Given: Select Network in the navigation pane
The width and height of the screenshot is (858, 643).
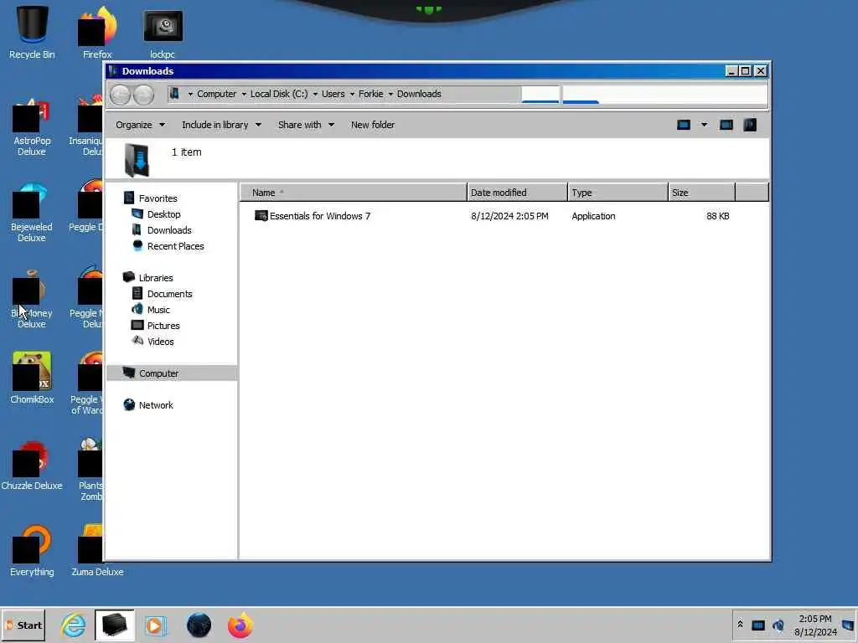Looking at the screenshot, I should (x=155, y=405).
